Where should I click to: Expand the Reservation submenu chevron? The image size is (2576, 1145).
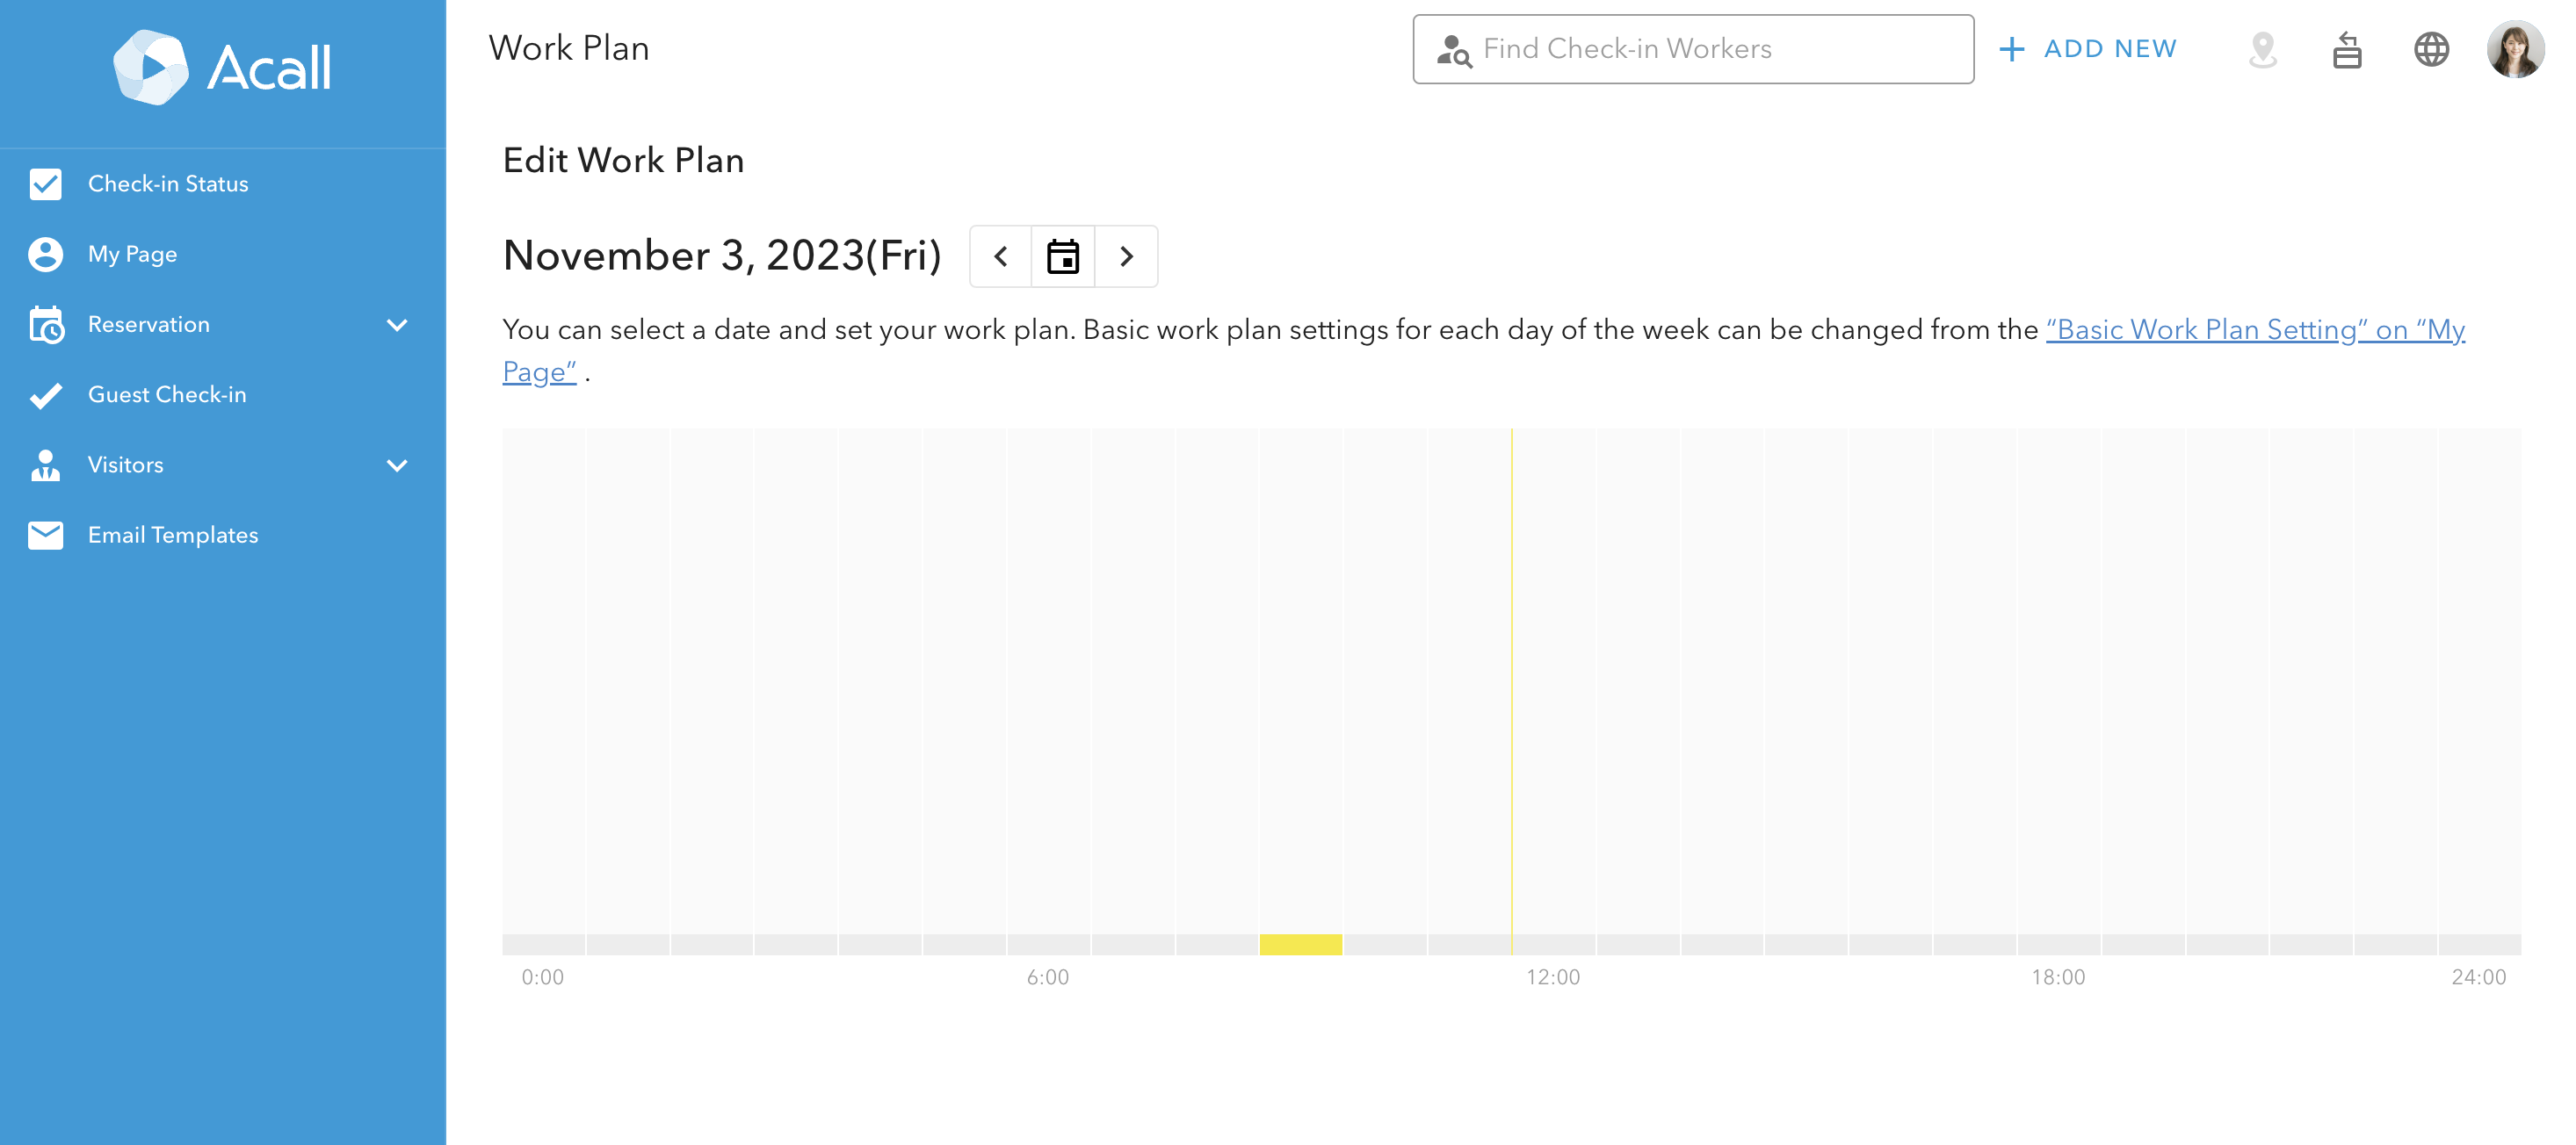pos(397,325)
